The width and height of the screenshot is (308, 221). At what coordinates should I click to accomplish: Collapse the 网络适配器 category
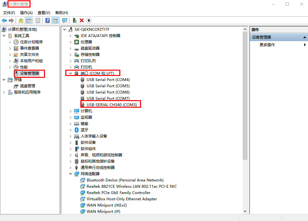(x=71, y=174)
